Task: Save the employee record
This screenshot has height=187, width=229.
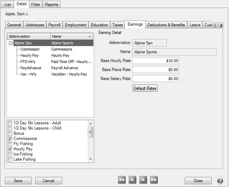Action: [18, 180]
